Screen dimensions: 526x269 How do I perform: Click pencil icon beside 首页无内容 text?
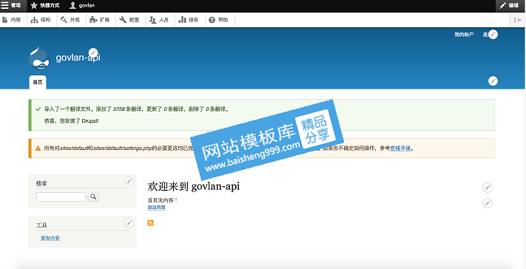coord(488,203)
